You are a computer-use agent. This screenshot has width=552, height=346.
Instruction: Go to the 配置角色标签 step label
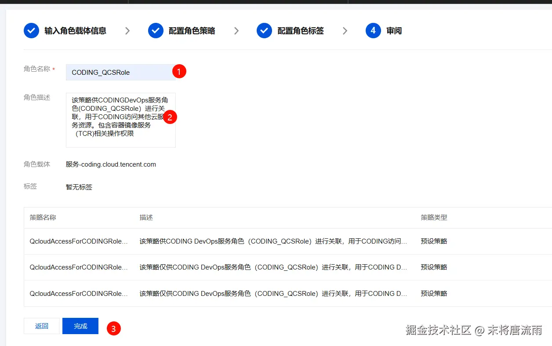click(301, 31)
